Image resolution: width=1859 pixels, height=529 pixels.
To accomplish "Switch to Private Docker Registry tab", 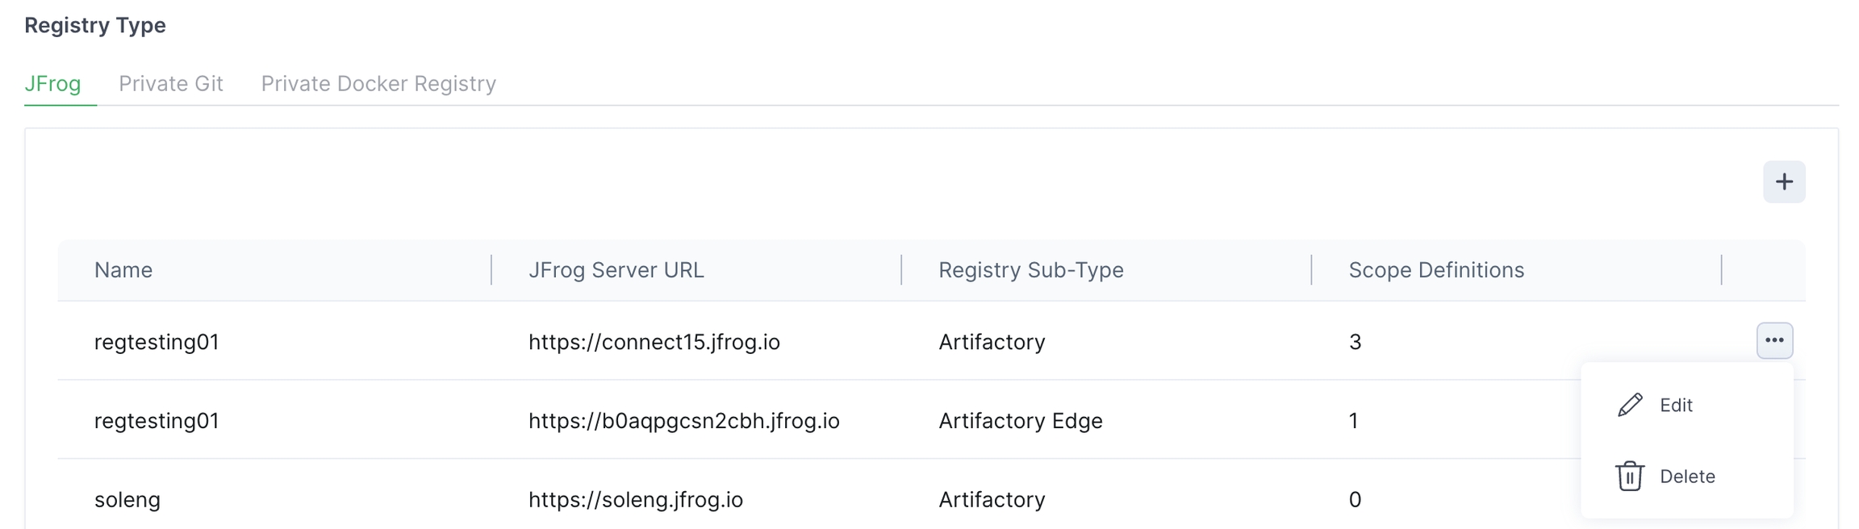I will click(378, 84).
